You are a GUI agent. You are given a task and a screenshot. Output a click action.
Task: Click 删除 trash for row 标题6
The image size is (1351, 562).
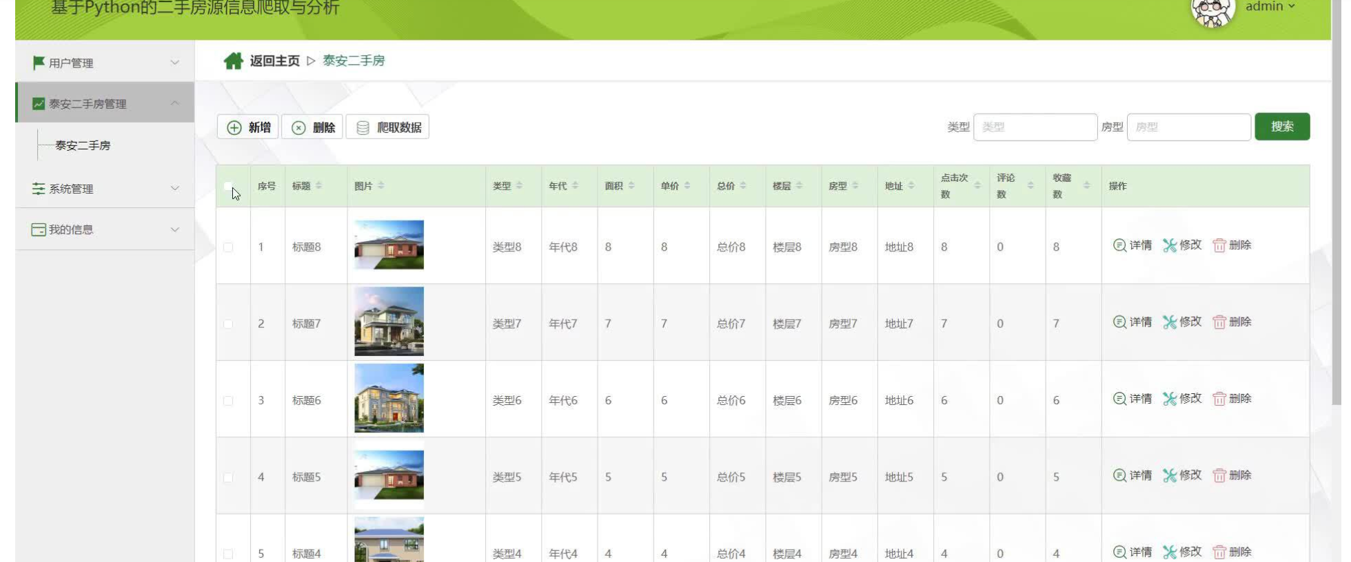pyautogui.click(x=1232, y=399)
